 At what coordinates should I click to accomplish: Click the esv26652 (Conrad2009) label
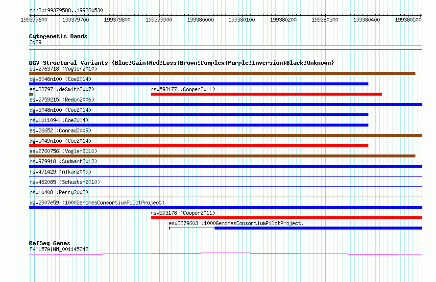coord(60,130)
